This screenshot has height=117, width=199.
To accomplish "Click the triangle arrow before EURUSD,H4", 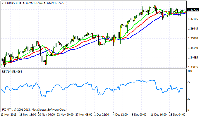I will click(x=3, y=3).
